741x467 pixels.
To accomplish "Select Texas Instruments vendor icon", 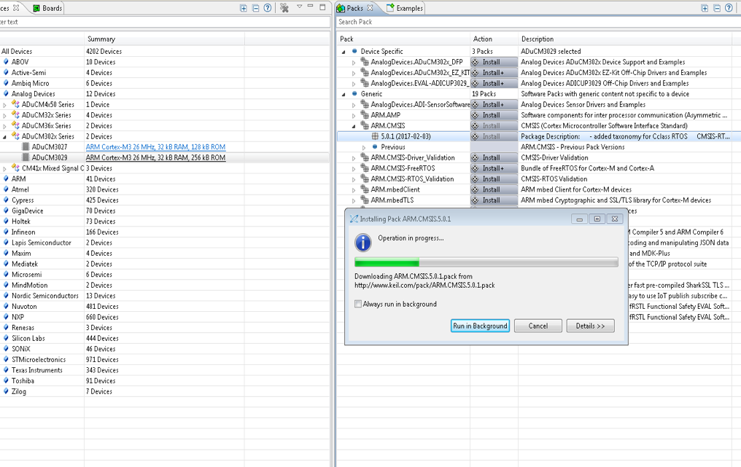I will click(6, 370).
